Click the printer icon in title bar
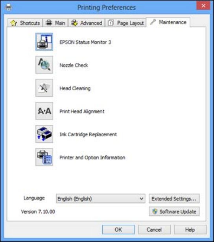 pos(8,7)
